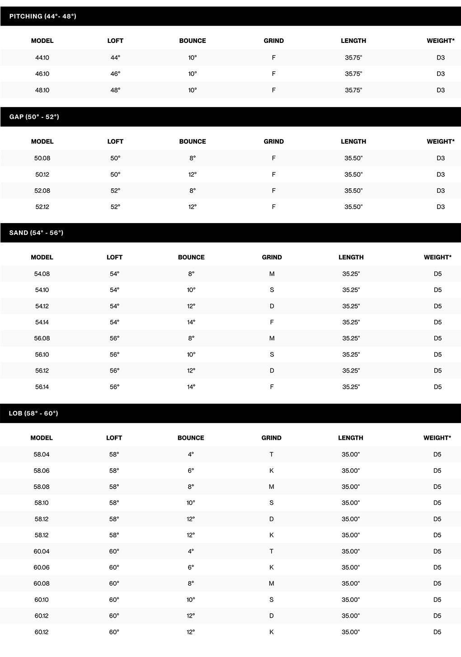Select the LOB (58° - 60°) section header
Viewport: 461px width, 657px height.
33,414
